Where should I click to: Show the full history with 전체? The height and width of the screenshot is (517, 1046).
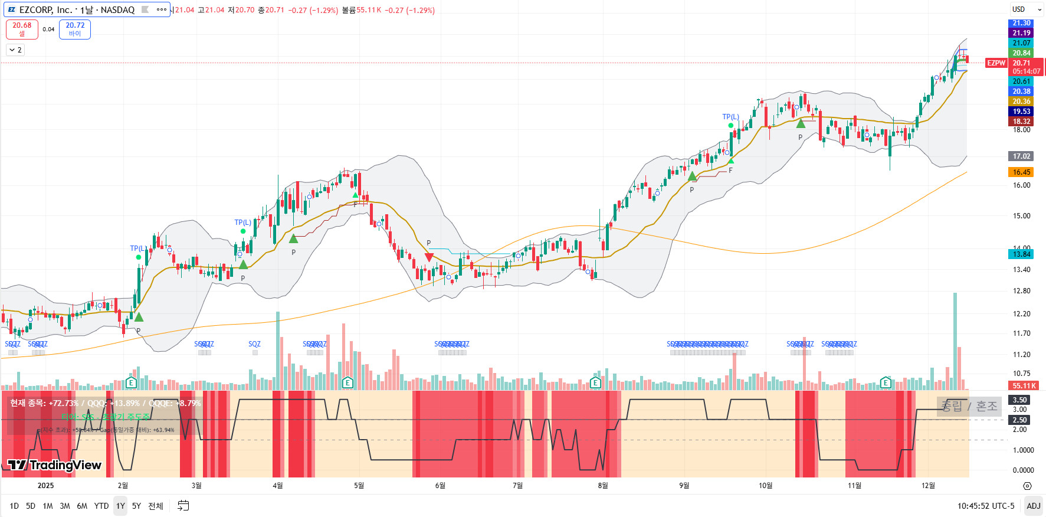(156, 506)
